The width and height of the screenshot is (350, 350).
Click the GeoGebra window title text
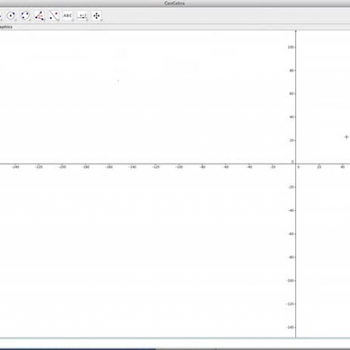coord(174,3)
